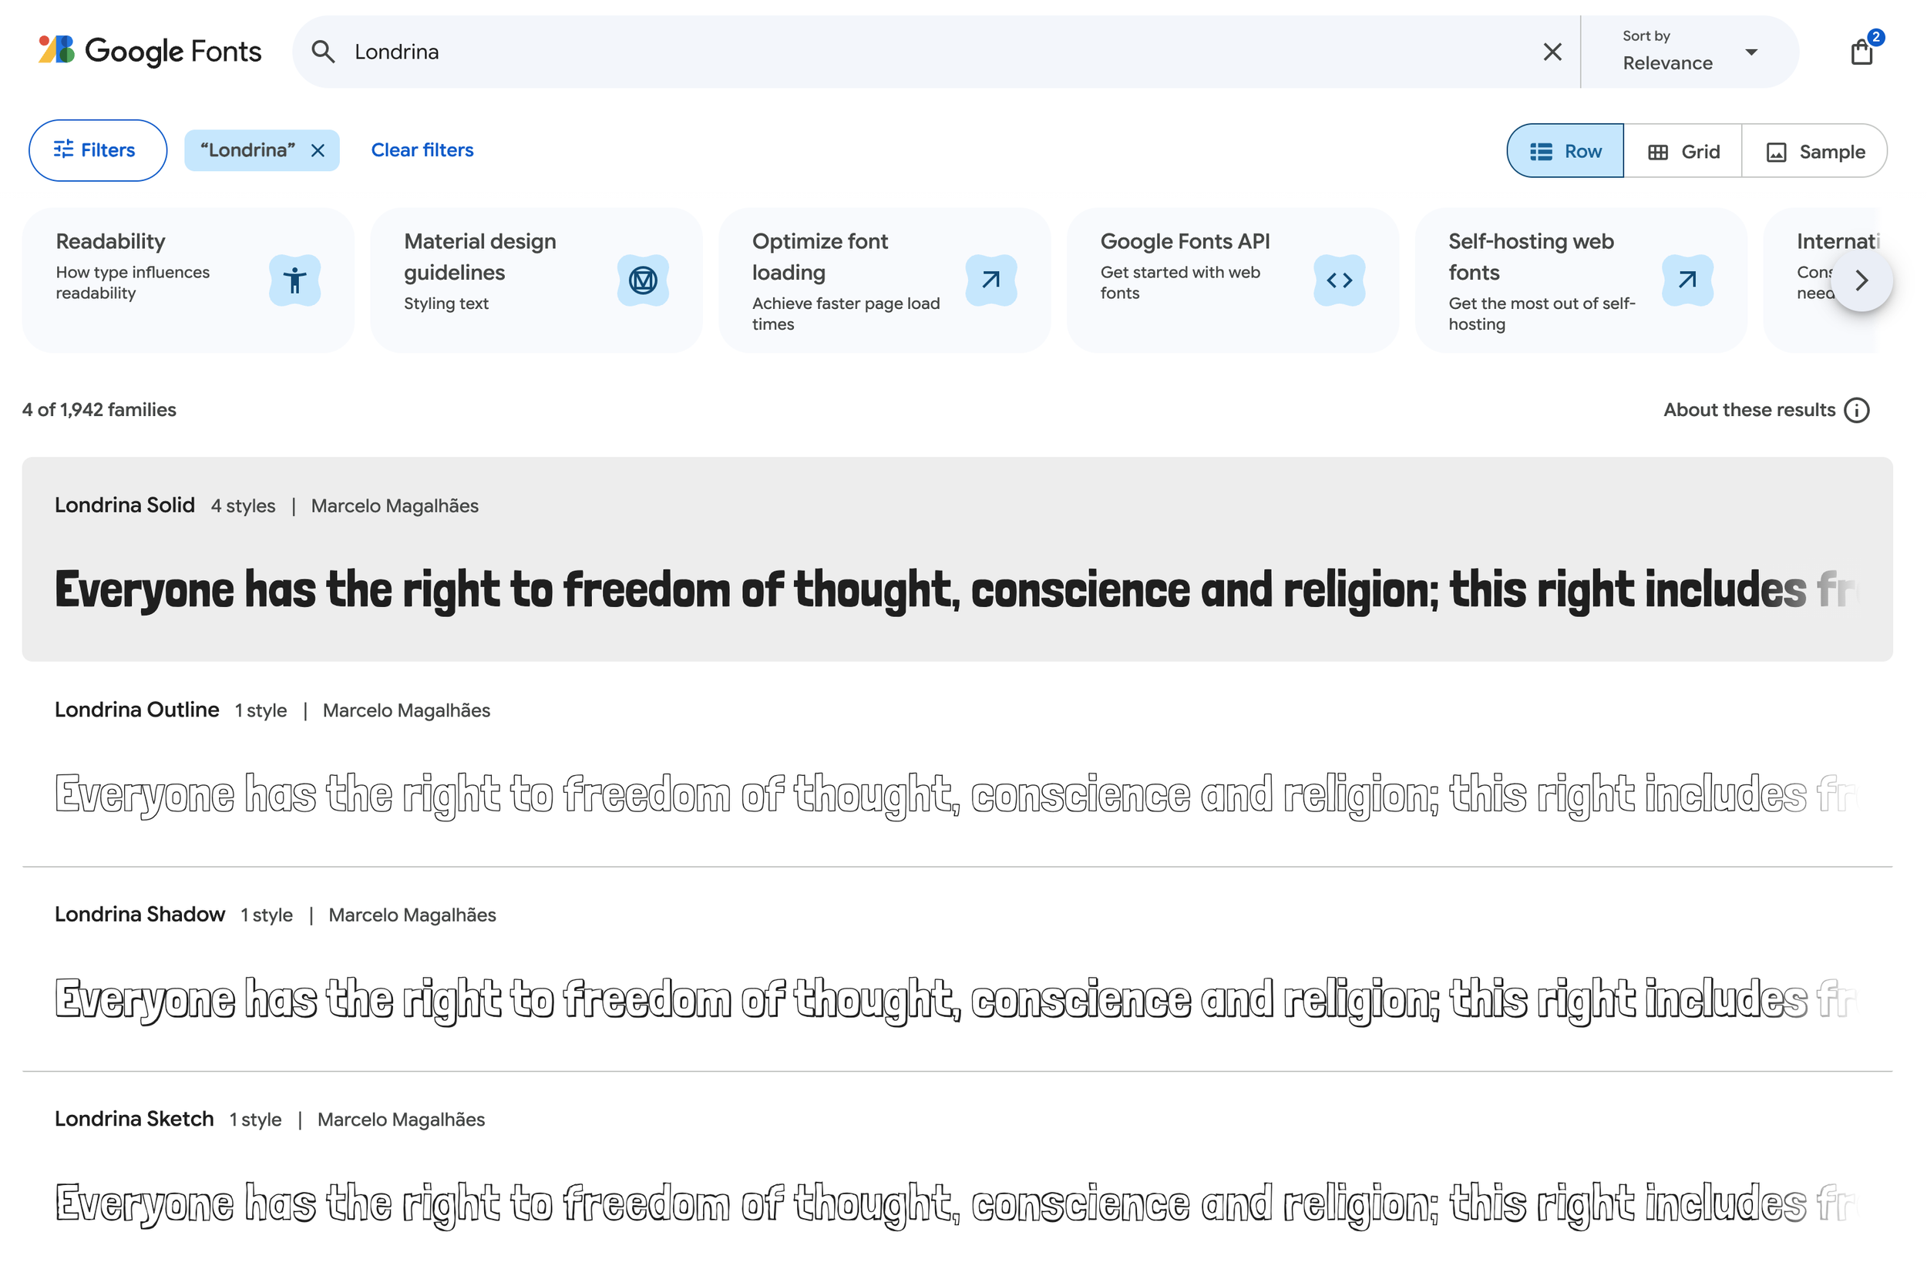Image resolution: width=1927 pixels, height=1279 pixels.
Task: Open the Material design guidelines icon
Action: point(643,280)
